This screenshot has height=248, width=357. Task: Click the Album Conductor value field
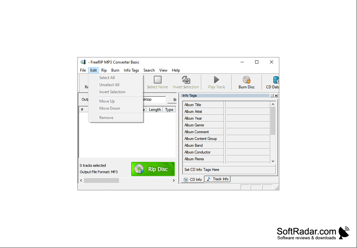pos(248,152)
